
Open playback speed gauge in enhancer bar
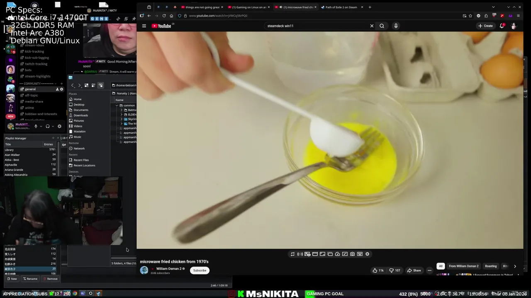tap(337, 254)
